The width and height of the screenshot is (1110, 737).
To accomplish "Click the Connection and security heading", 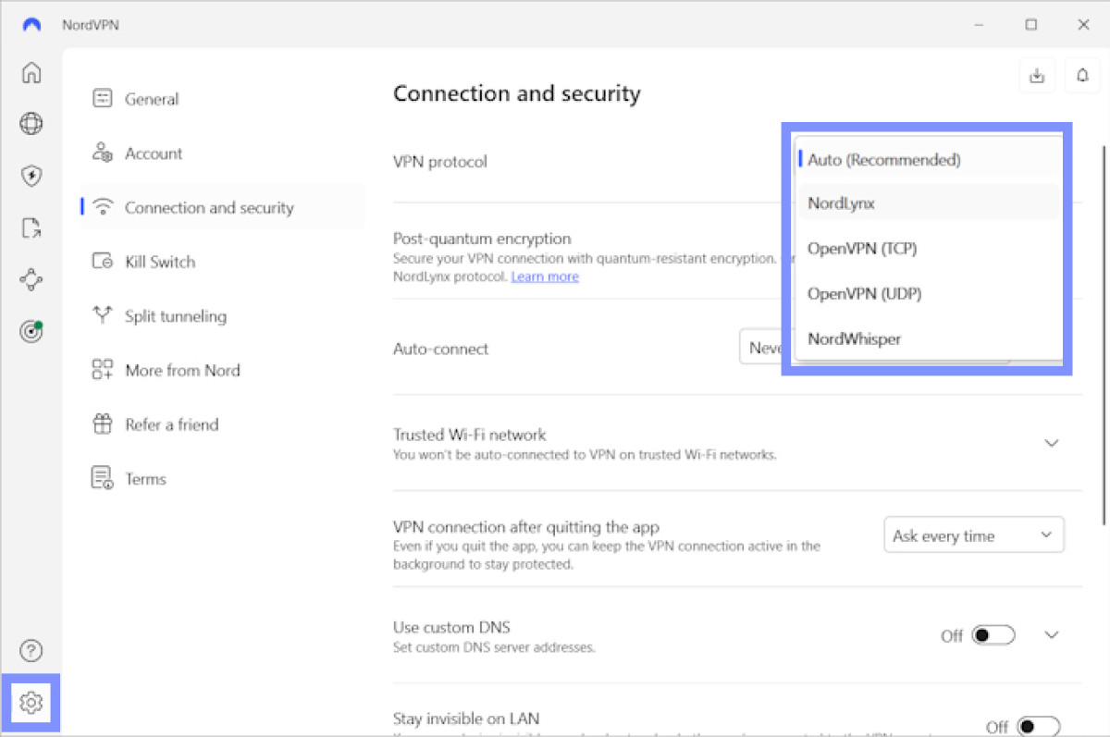I will [517, 93].
